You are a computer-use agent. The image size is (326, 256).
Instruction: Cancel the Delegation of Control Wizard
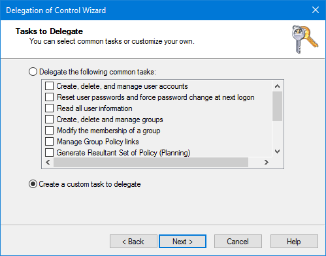click(238, 242)
